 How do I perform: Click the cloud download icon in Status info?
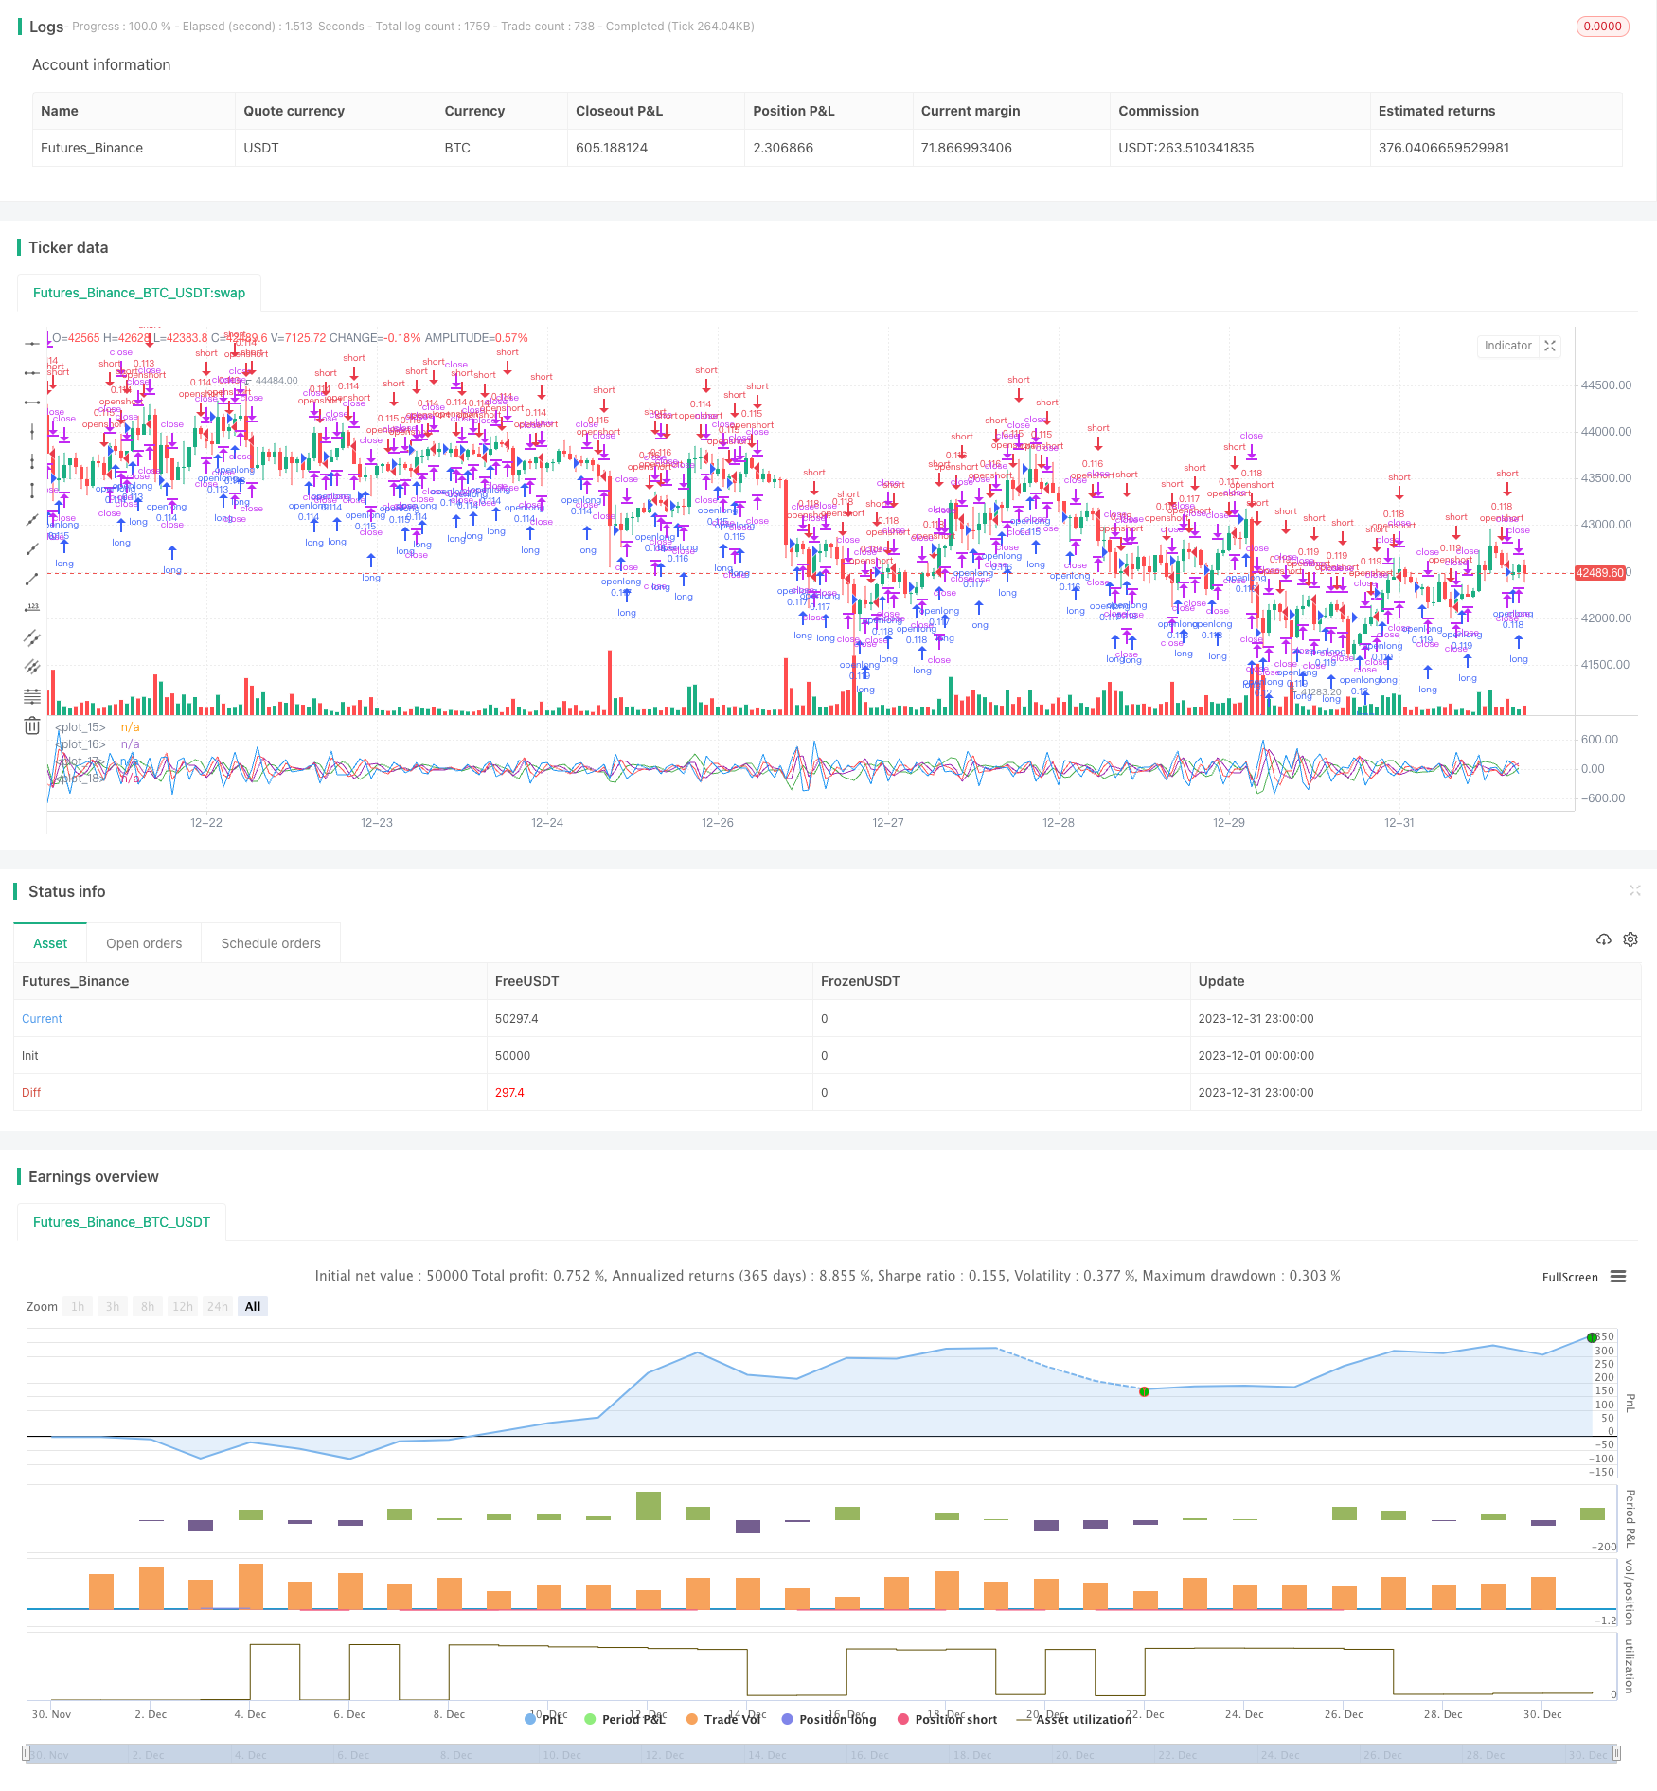click(x=1603, y=940)
